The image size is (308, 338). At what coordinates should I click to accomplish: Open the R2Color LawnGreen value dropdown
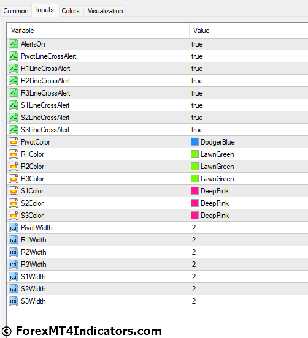pyautogui.click(x=249, y=167)
